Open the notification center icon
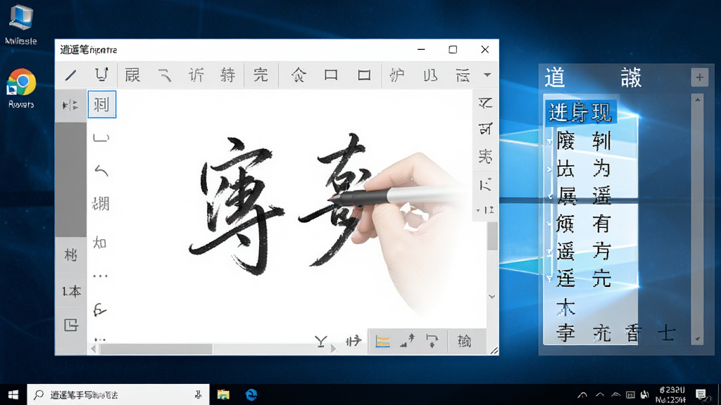The height and width of the screenshot is (405, 721). 701,394
